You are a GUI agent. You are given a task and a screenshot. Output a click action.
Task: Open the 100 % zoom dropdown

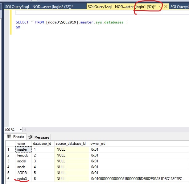[x=21, y=130]
